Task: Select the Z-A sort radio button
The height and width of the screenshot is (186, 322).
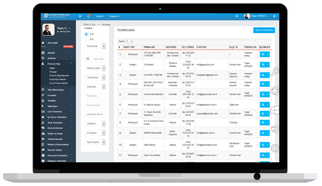Action: click(86, 39)
